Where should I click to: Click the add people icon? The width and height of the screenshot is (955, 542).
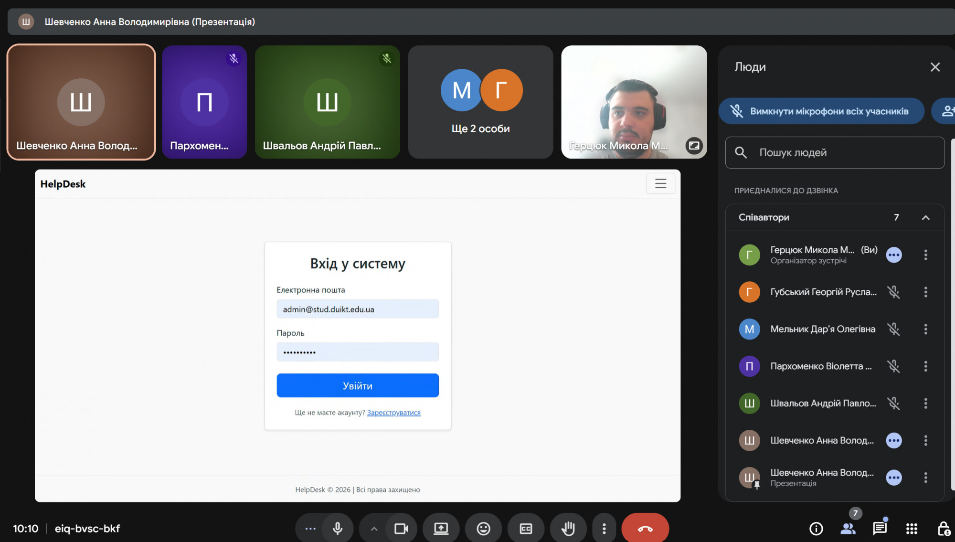pos(946,111)
